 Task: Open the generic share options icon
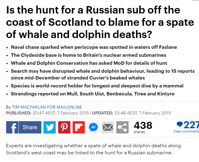click(x=122, y=127)
